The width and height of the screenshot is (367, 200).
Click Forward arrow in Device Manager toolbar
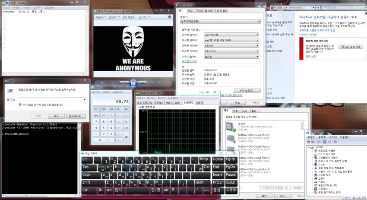point(313,142)
